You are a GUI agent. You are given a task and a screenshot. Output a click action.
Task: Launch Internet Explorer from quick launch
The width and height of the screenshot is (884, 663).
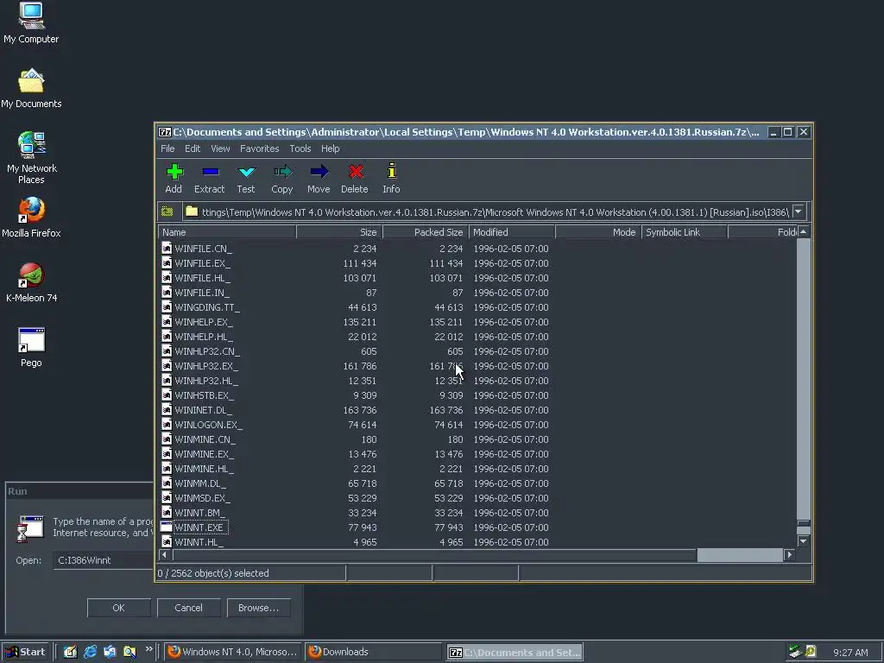(90, 652)
